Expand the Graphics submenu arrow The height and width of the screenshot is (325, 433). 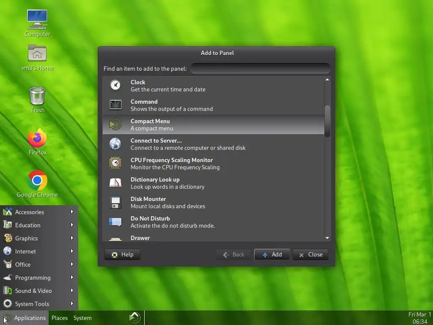click(72, 238)
